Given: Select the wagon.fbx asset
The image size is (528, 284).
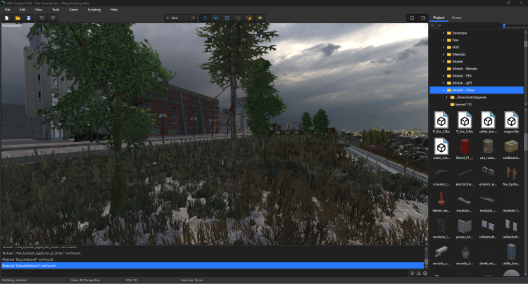Looking at the screenshot, I should click(511, 122).
